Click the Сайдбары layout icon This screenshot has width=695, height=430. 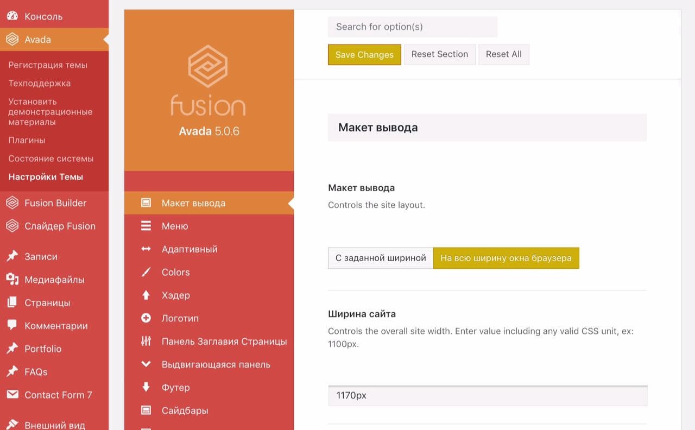(146, 410)
